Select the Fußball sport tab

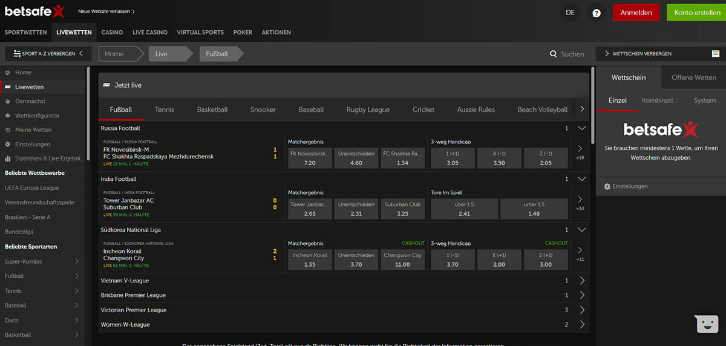click(121, 109)
